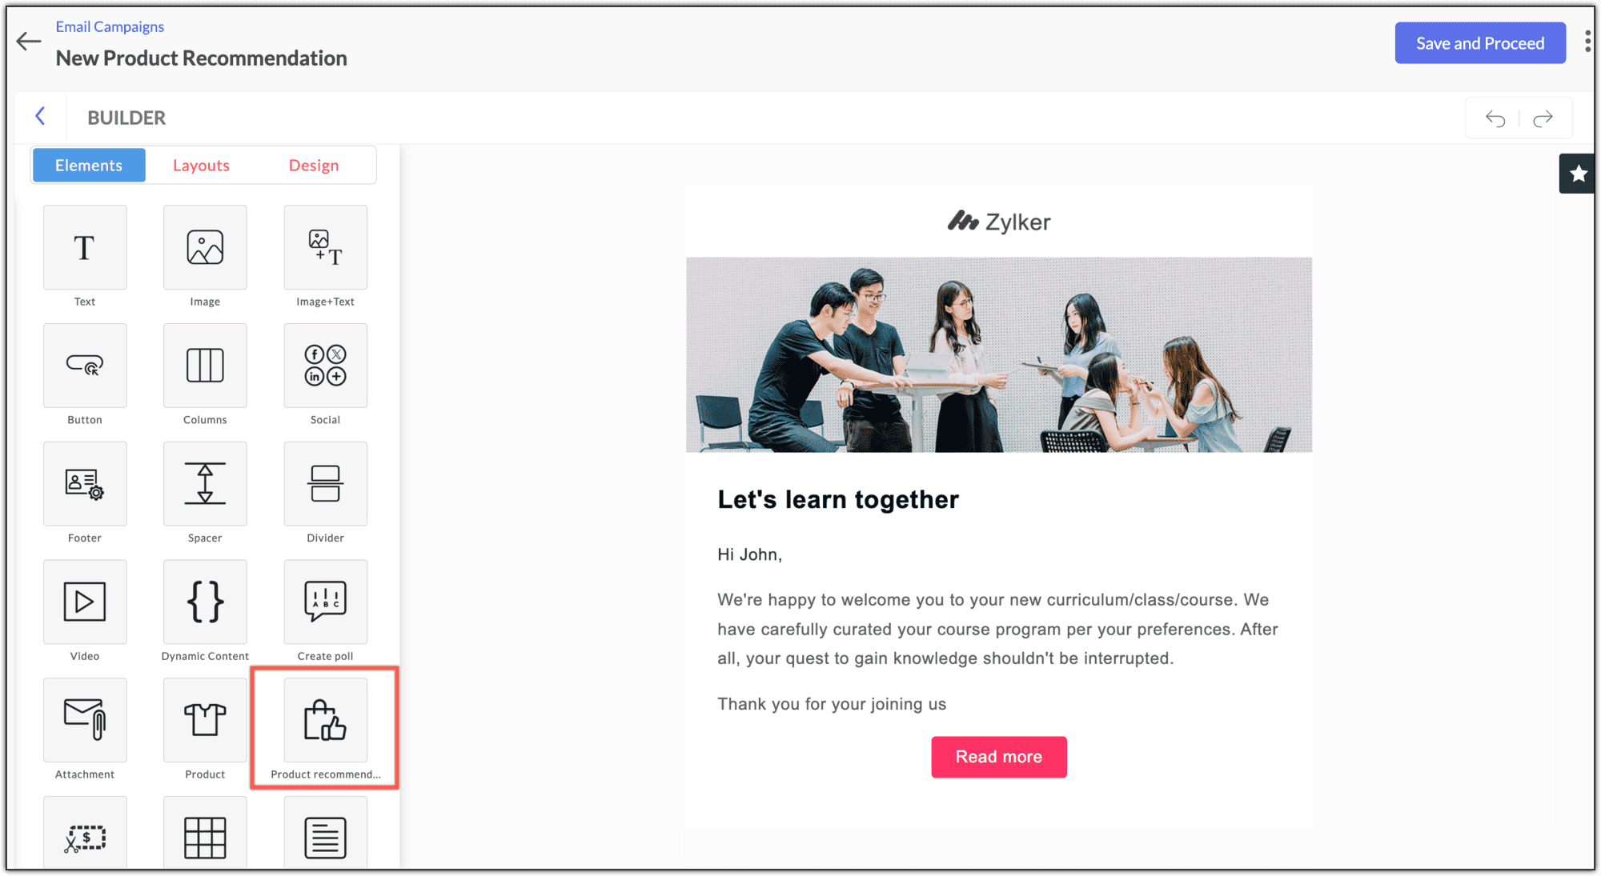Click the undo arrow

pos(1495,118)
